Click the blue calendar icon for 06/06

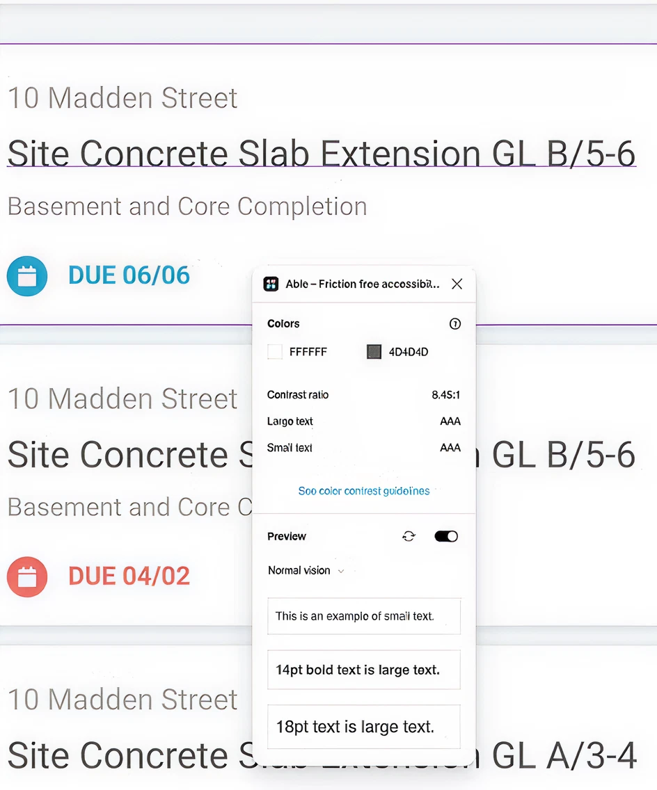(27, 276)
